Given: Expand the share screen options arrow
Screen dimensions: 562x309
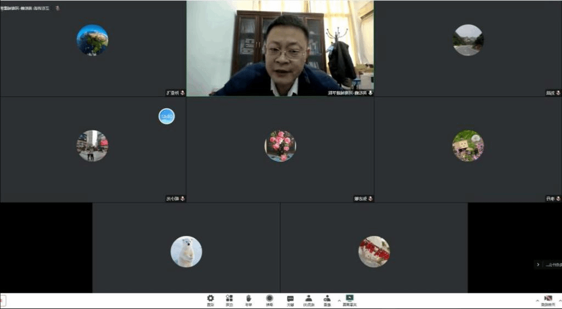Looking at the screenshot, I should click(x=339, y=301).
